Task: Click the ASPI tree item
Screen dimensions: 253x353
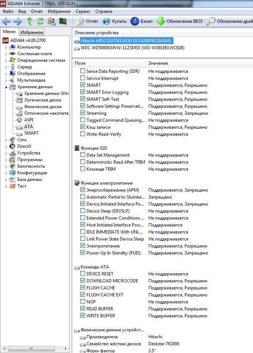Action: pyautogui.click(x=25, y=120)
